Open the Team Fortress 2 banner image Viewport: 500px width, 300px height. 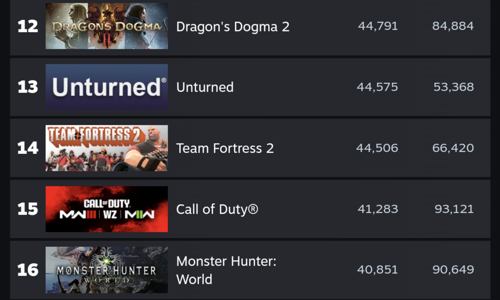tap(106, 148)
